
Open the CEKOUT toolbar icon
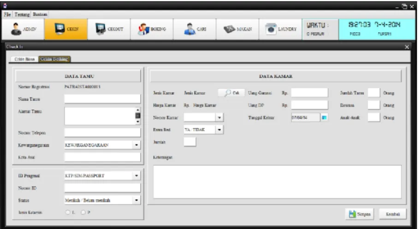(109, 29)
